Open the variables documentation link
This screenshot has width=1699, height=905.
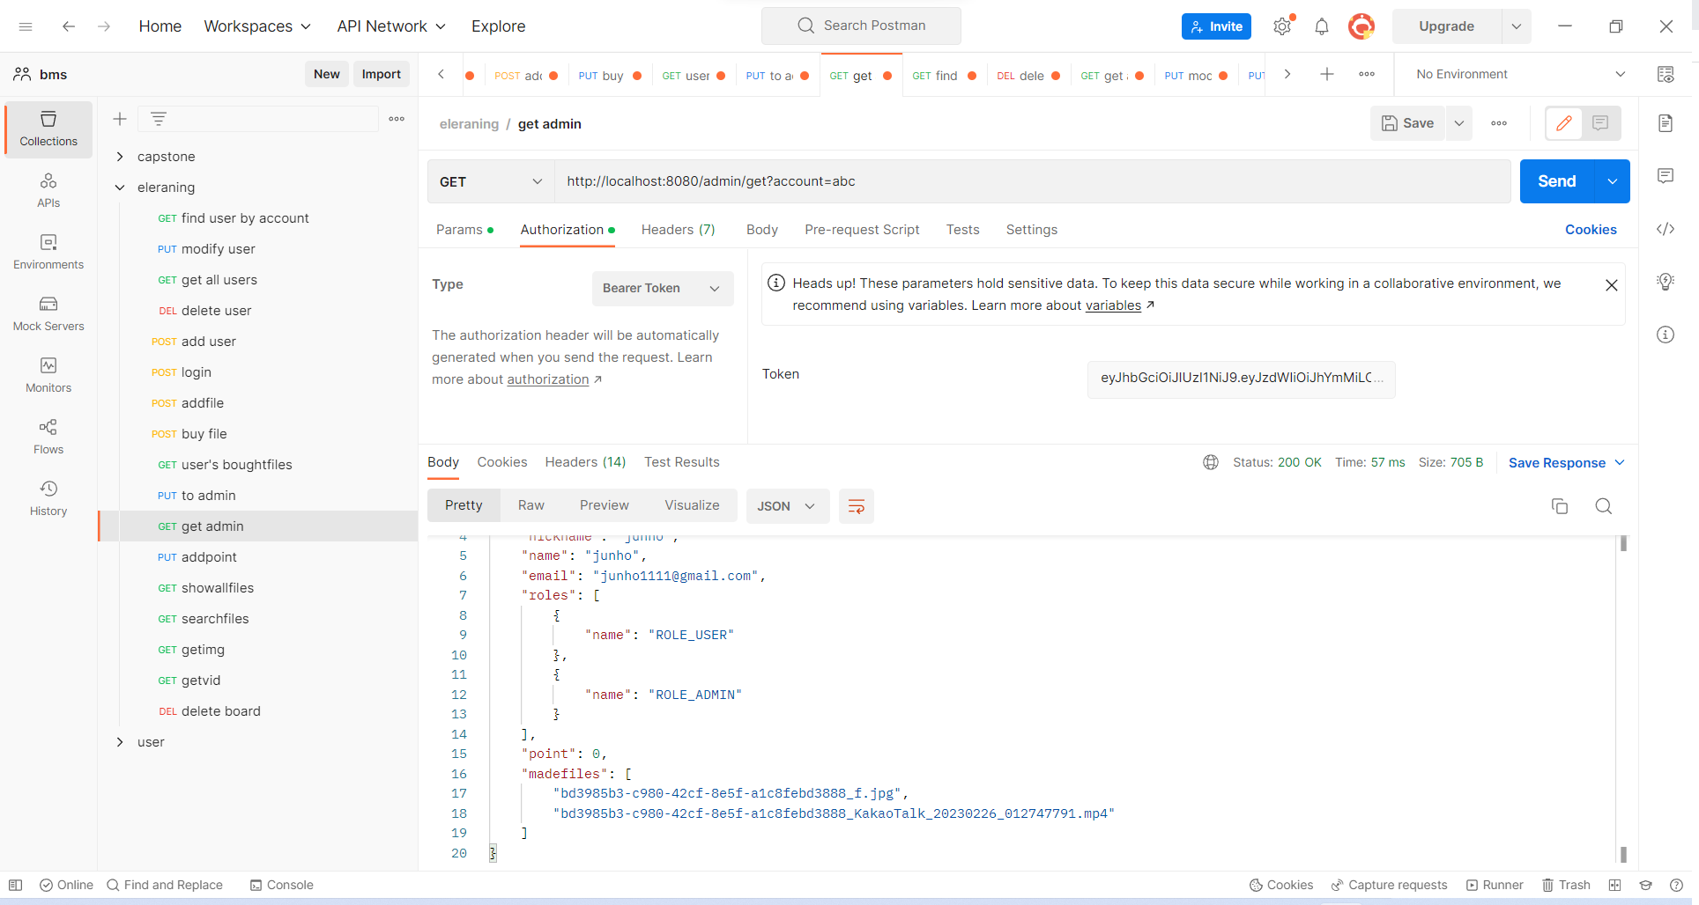(x=1113, y=305)
